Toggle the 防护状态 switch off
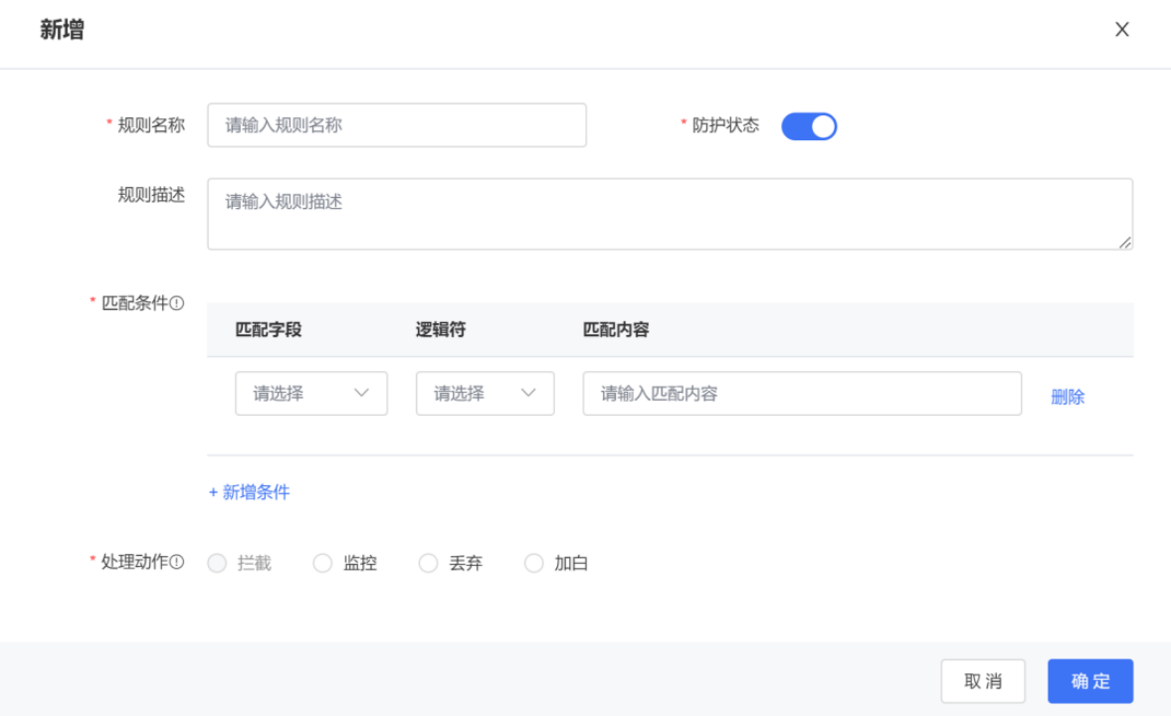This screenshot has width=1171, height=716. (x=809, y=126)
